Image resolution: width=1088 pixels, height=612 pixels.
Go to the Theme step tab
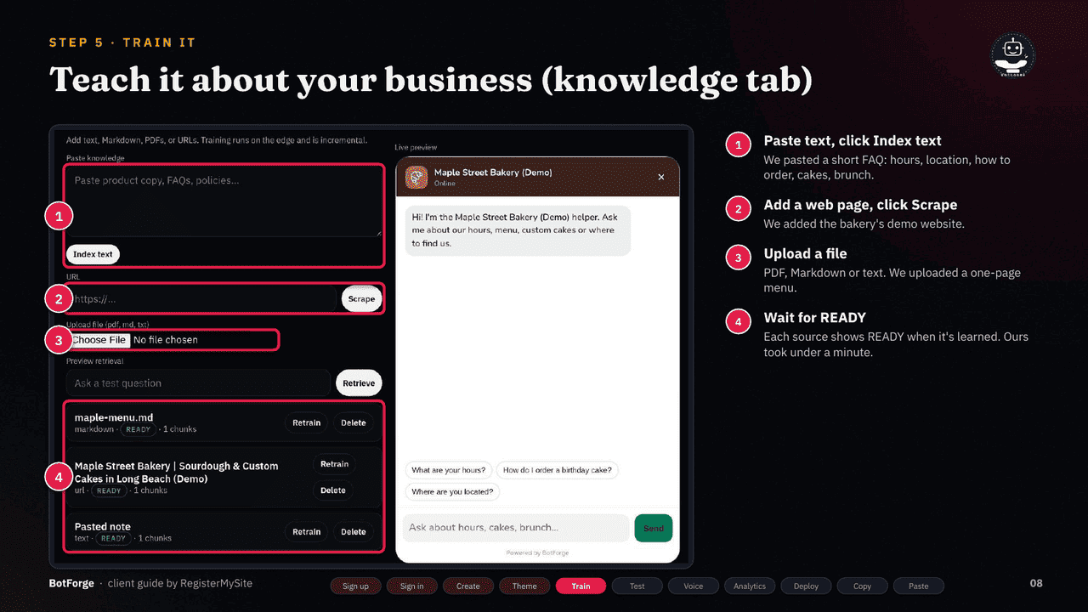coord(524,586)
